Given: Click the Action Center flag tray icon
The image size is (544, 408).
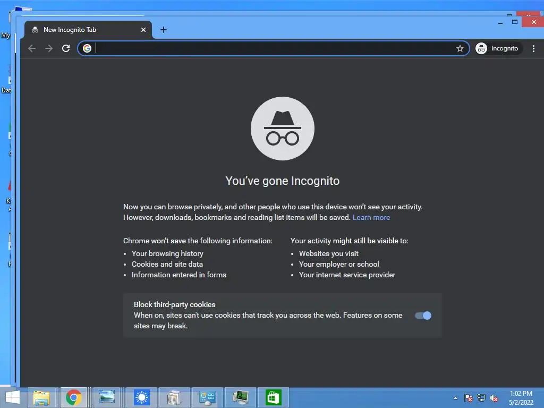Looking at the screenshot, I should (x=469, y=398).
